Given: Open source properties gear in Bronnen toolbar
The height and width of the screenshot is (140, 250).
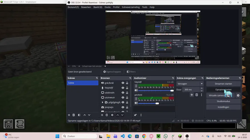Looking at the screenshot, I should (x=112, y=115).
